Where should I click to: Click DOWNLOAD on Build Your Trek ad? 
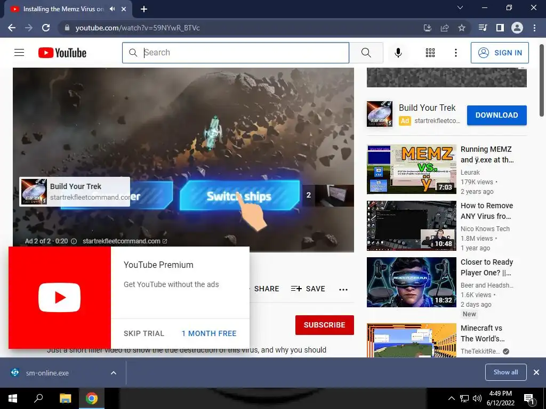496,115
